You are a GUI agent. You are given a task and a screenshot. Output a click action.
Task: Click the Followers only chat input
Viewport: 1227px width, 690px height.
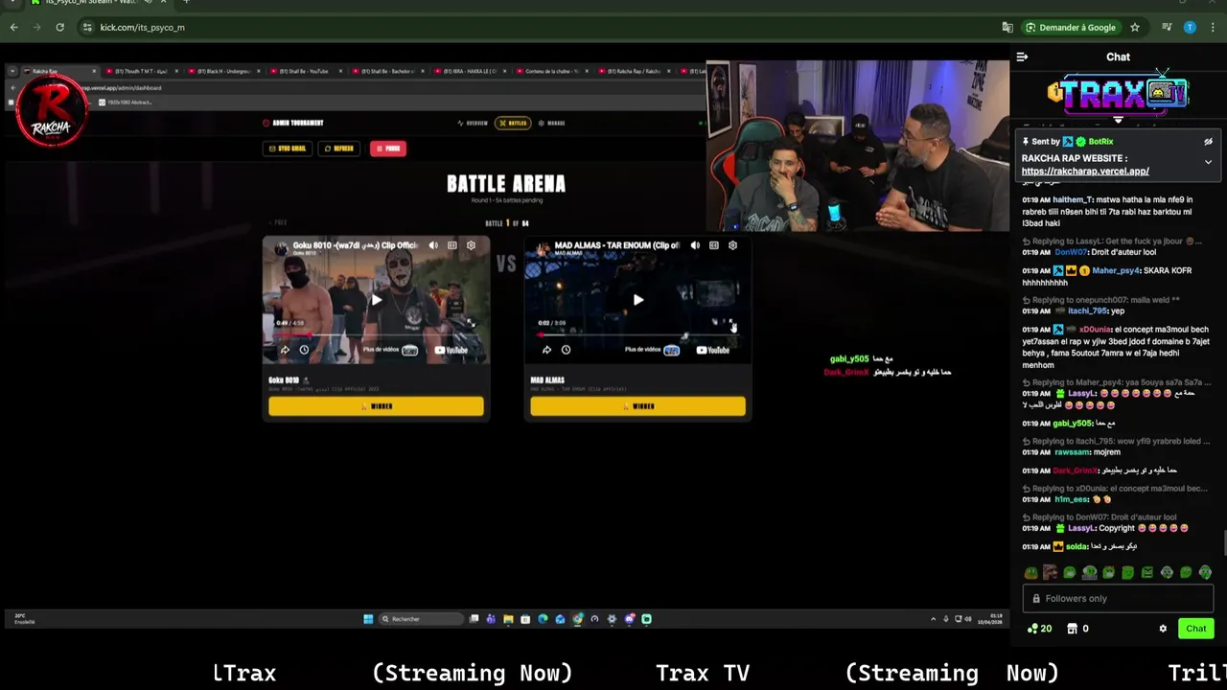point(1118,598)
